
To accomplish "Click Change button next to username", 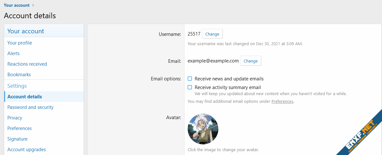I will pos(212,34).
